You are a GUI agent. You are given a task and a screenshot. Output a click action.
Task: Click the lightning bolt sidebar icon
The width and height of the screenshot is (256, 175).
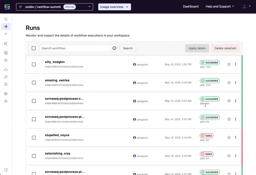(6, 34)
